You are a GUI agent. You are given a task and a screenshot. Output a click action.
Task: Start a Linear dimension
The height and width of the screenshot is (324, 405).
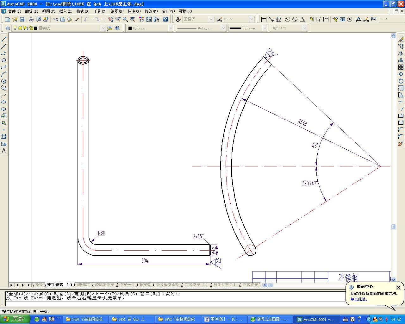tap(264, 19)
